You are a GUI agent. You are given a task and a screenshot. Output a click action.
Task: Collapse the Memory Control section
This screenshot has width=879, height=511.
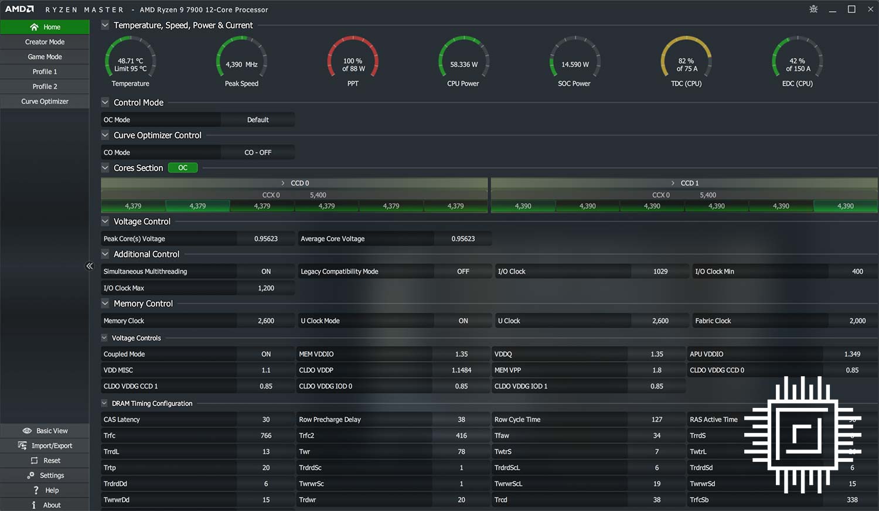(x=105, y=304)
